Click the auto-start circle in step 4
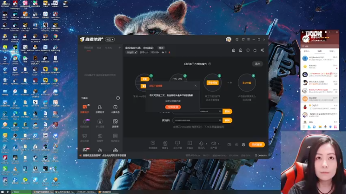 click(247, 83)
